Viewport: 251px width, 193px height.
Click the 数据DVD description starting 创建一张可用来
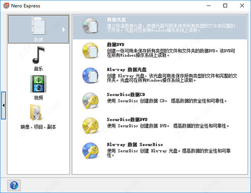(x=171, y=53)
